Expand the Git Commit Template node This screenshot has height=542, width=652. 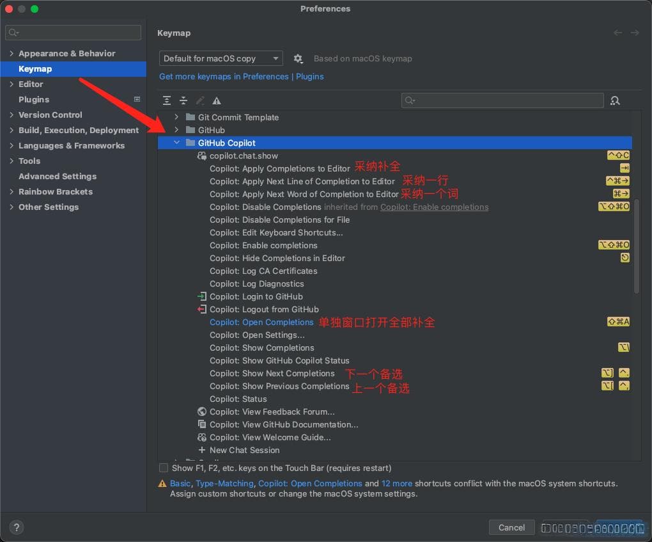pos(176,117)
